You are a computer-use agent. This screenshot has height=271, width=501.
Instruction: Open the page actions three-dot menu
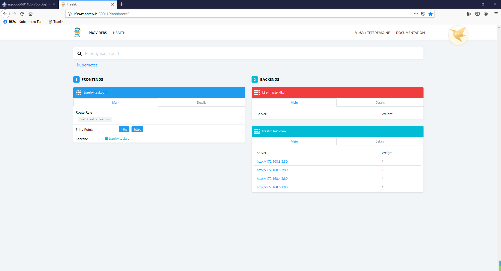tap(416, 14)
